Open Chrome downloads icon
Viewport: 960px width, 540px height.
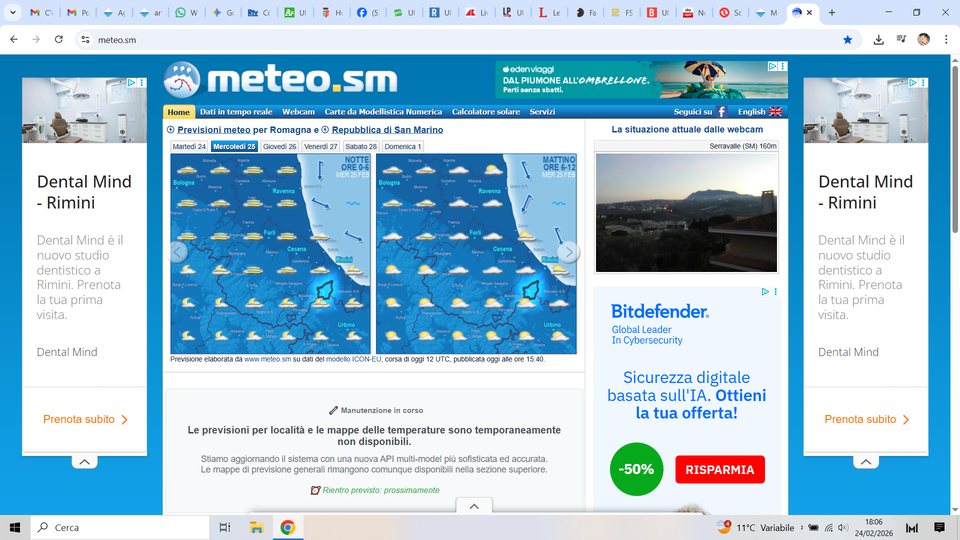pyautogui.click(x=878, y=40)
